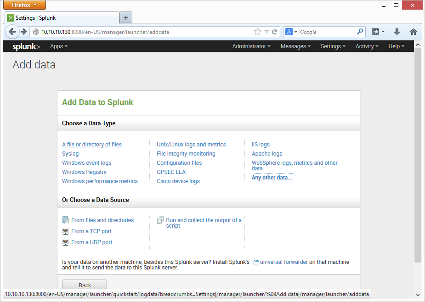This screenshot has width=425, height=302.
Task: Click the browser Forward arrow button
Action: (24, 32)
